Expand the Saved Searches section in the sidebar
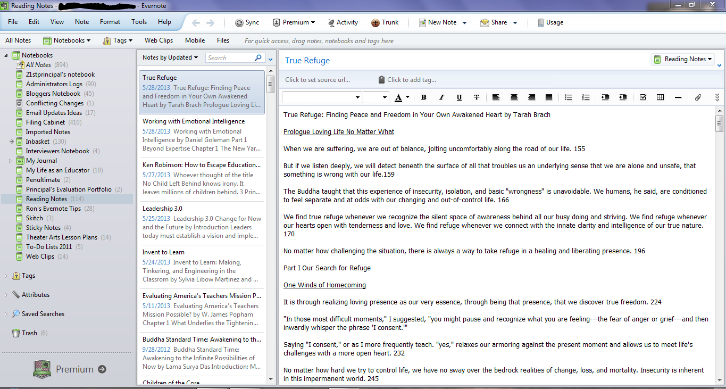This screenshot has width=726, height=389. click(6, 314)
